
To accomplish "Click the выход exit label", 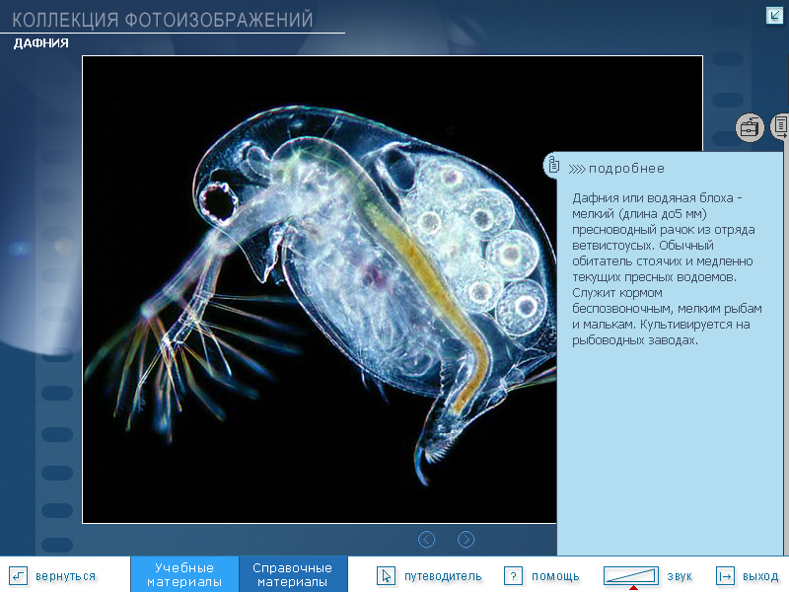I will (x=759, y=576).
